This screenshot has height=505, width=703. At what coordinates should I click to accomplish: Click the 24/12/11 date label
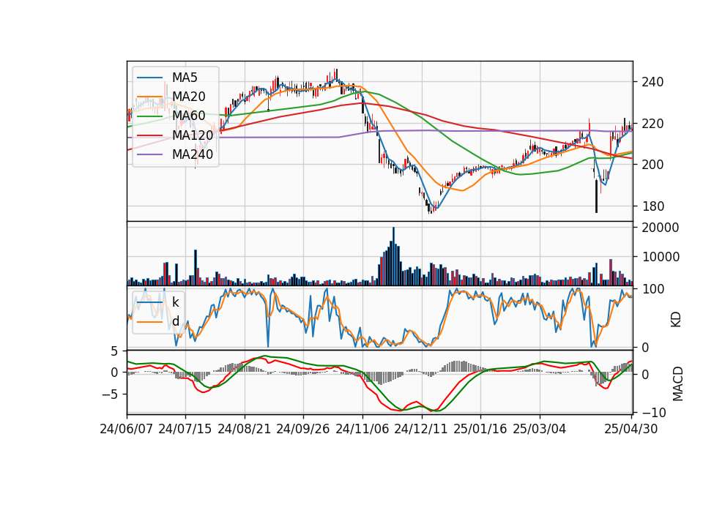[421, 429]
